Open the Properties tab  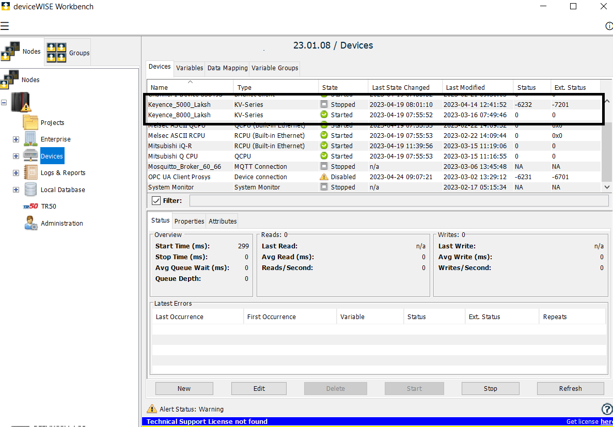[x=189, y=220]
